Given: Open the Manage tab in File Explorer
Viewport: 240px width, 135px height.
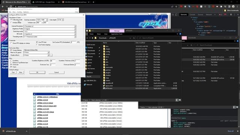Looking at the screenshot, I should pyautogui.click(x=117, y=31).
